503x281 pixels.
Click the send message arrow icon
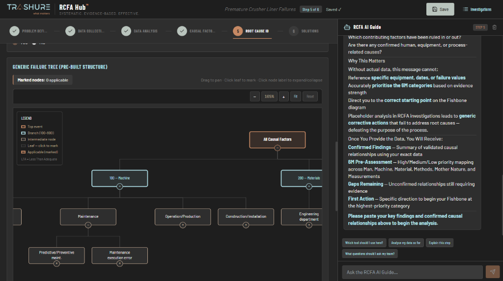pos(492,272)
